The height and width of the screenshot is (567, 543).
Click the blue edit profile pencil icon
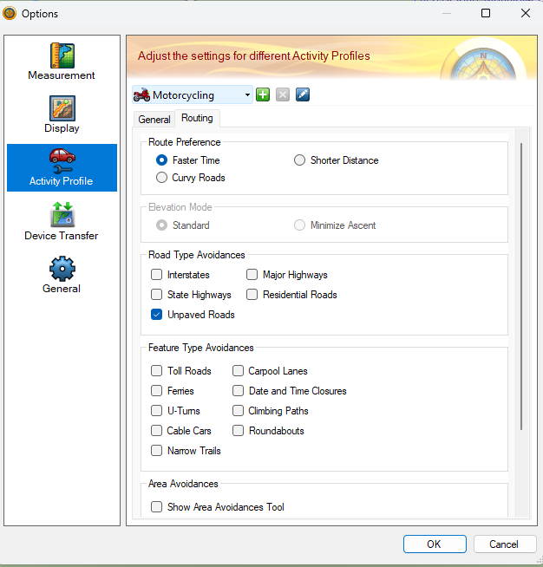pos(303,95)
